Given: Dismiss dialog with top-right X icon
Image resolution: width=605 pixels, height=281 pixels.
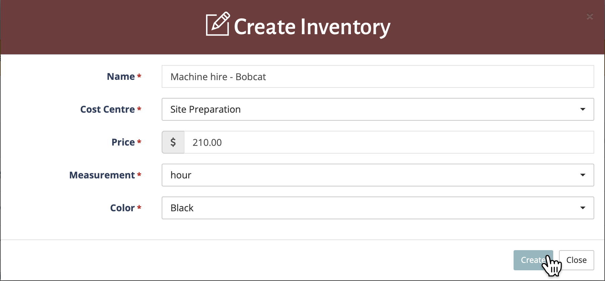Looking at the screenshot, I should [x=590, y=16].
